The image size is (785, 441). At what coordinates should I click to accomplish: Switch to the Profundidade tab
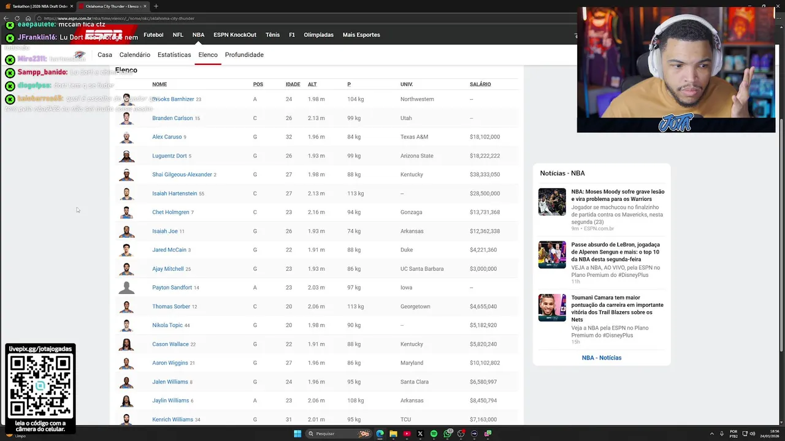244,55
